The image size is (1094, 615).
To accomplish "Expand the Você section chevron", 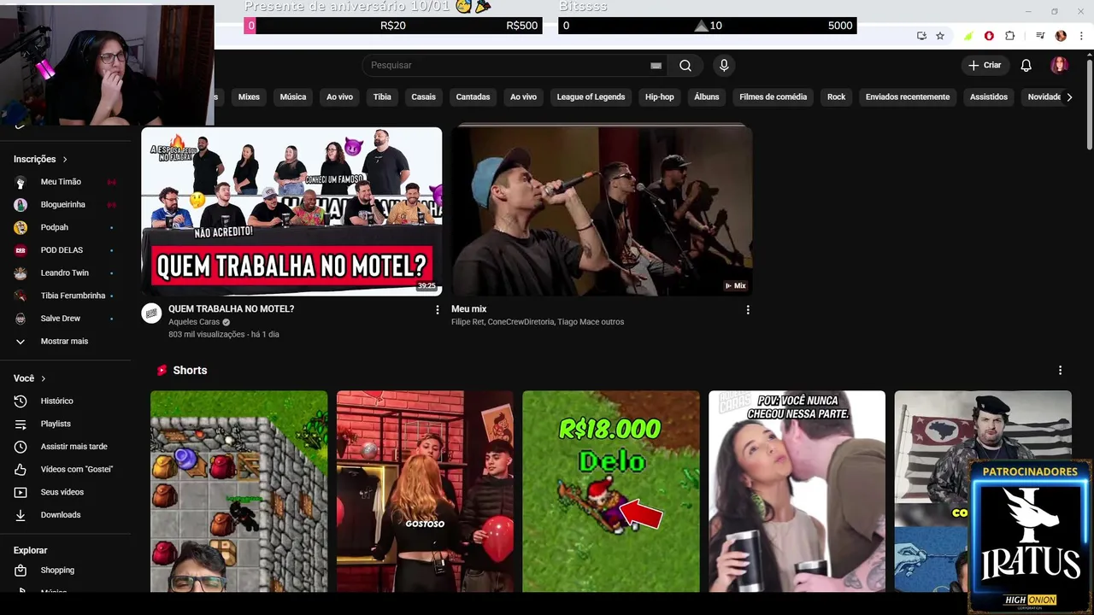I will [x=43, y=378].
